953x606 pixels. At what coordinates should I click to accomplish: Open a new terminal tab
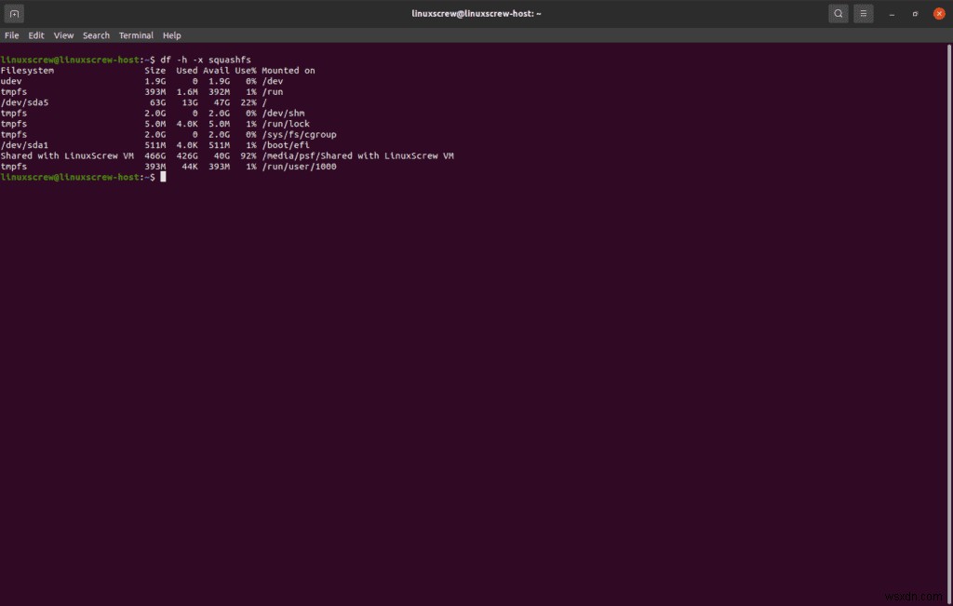tap(14, 13)
